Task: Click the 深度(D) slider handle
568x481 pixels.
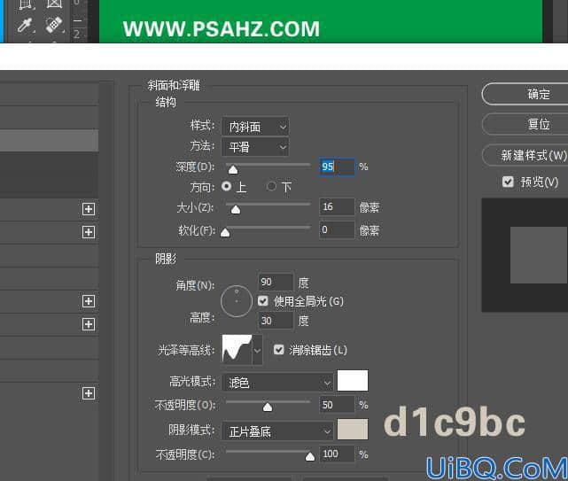Action: 233,169
